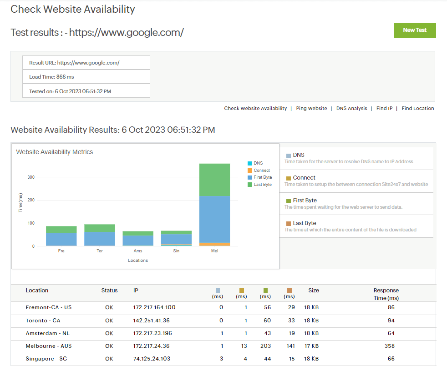This screenshot has width=447, height=366.
Task: Click Melbourne response time 358
Action: tap(389, 346)
